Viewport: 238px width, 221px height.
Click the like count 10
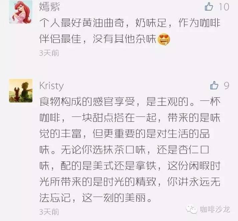[x=224, y=7]
